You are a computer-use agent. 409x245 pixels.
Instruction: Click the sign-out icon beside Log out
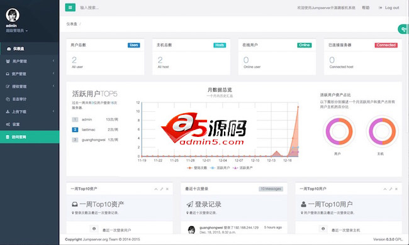pos(381,8)
